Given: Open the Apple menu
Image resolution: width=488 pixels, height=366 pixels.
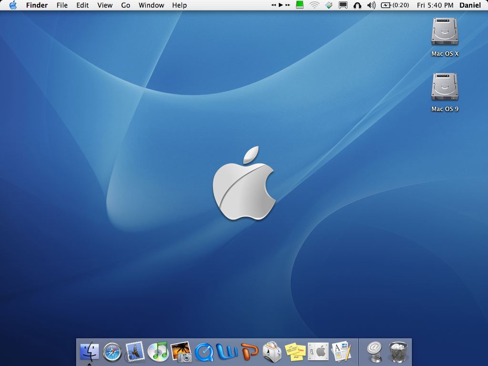Looking at the screenshot, I should (13, 5).
